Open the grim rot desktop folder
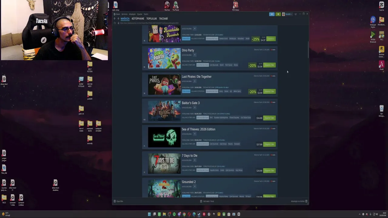 point(81,110)
